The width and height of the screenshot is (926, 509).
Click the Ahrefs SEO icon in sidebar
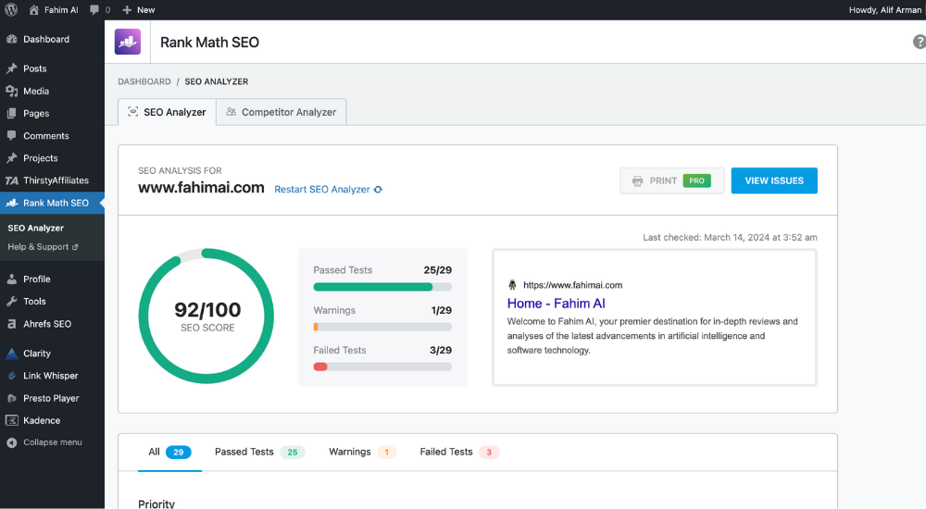pyautogui.click(x=11, y=324)
